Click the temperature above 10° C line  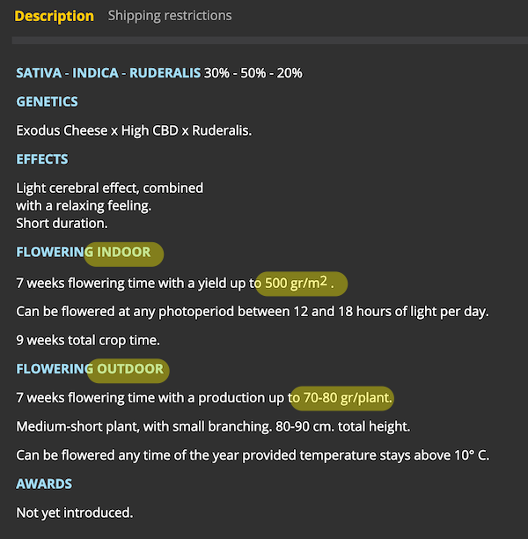tap(253, 455)
